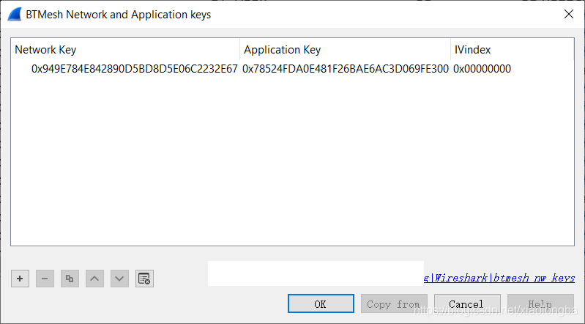Open Help for this dialog
The height and width of the screenshot is (324, 585).
(540, 304)
